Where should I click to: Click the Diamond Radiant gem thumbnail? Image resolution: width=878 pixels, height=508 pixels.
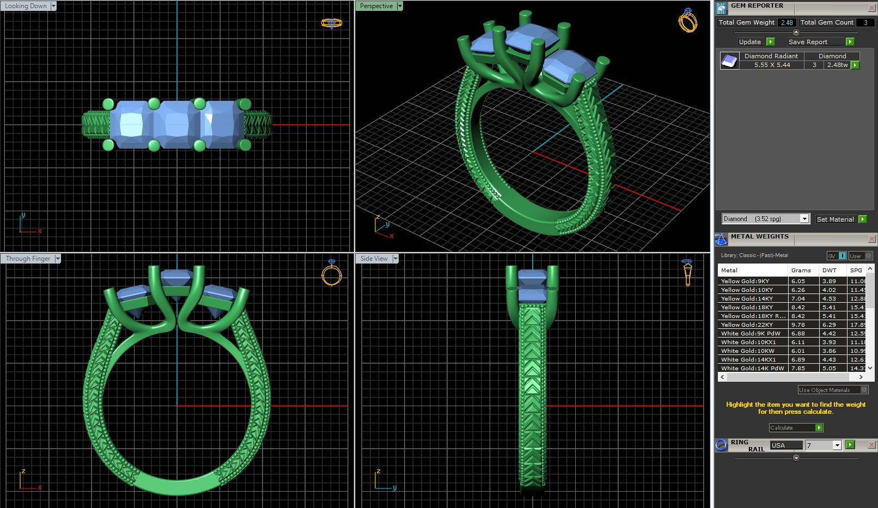click(729, 60)
